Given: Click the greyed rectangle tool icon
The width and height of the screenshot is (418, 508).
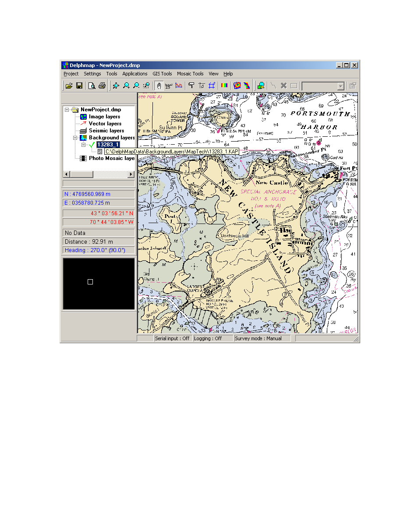Looking at the screenshot, I should 294,85.
